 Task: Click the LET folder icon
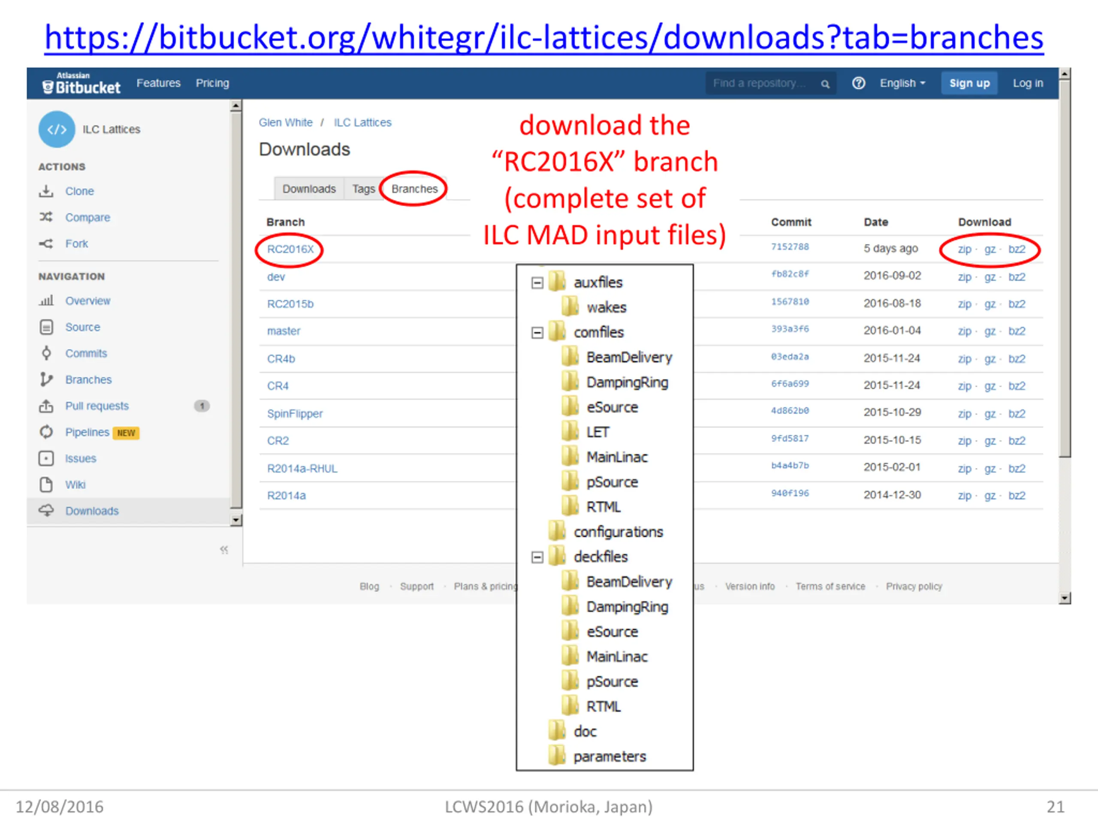click(x=570, y=432)
